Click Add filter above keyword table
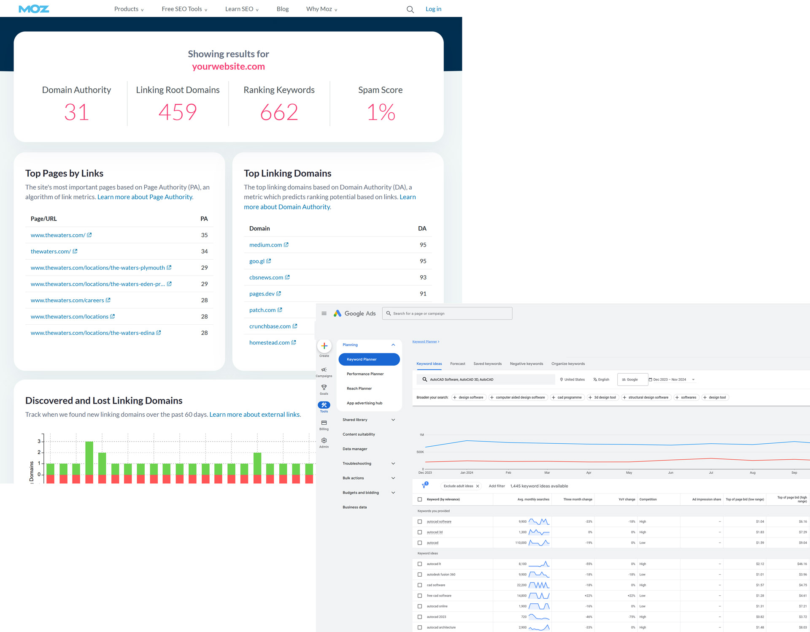Image resolution: width=810 pixels, height=632 pixels. pos(497,486)
